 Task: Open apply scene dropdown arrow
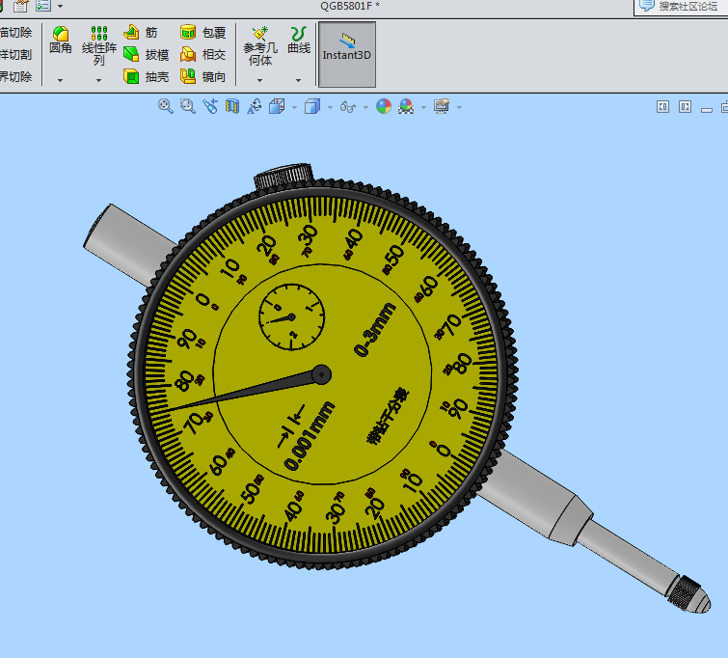point(423,107)
